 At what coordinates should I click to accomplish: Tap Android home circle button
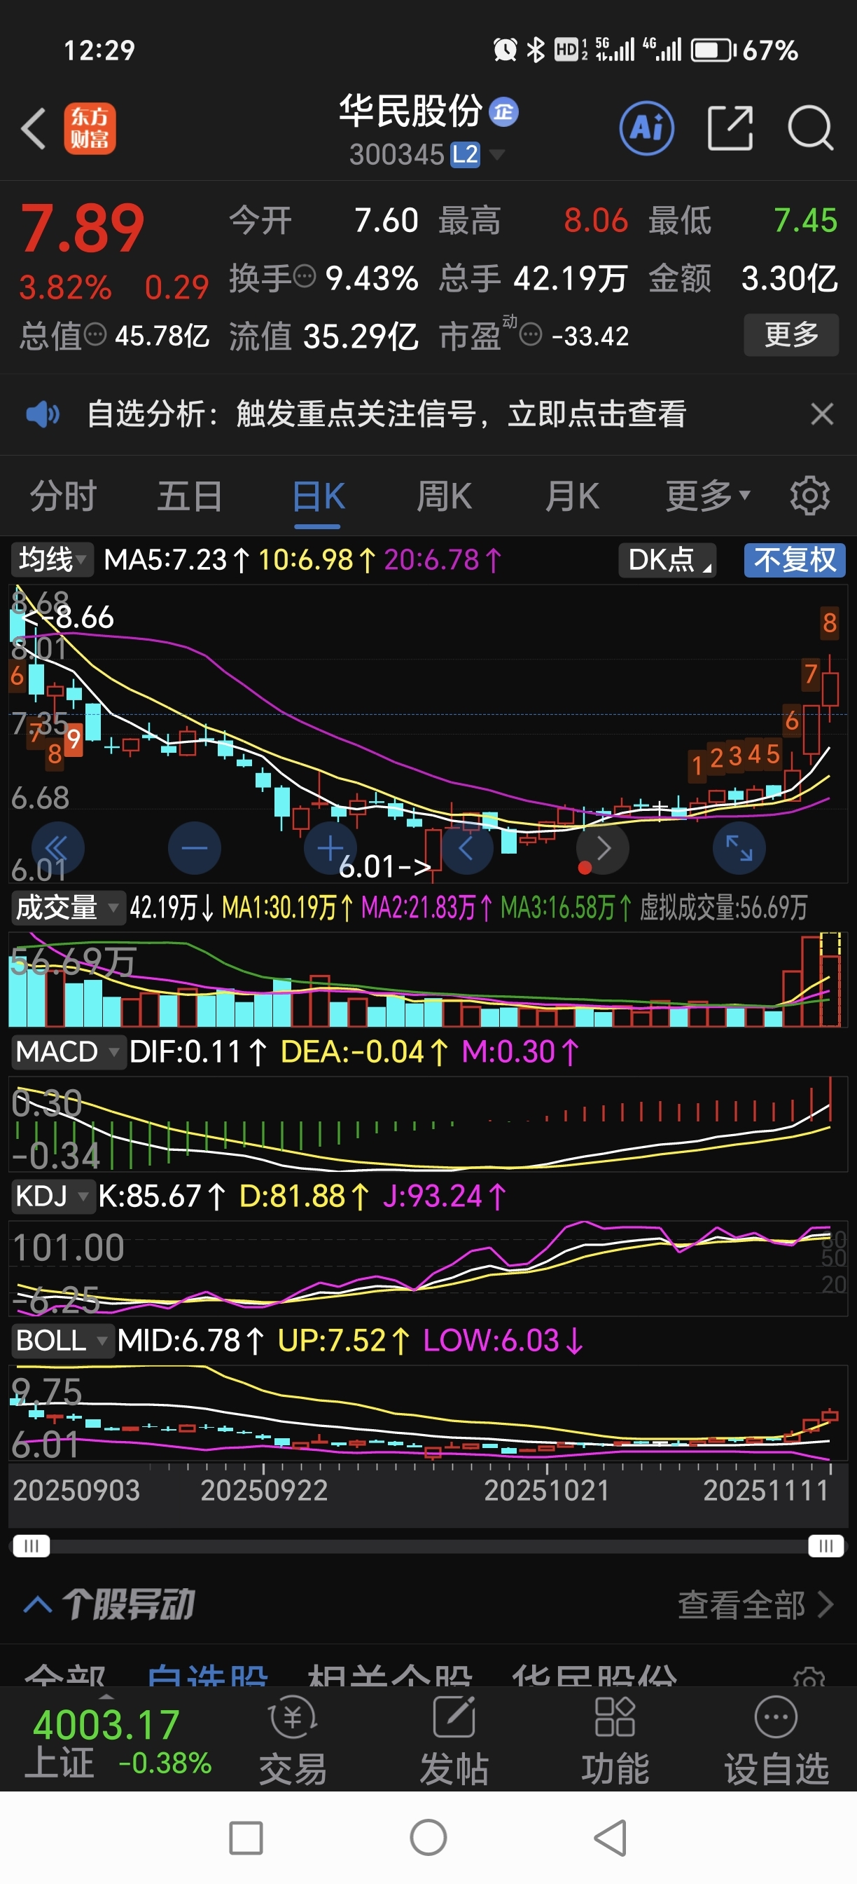[429, 1838]
